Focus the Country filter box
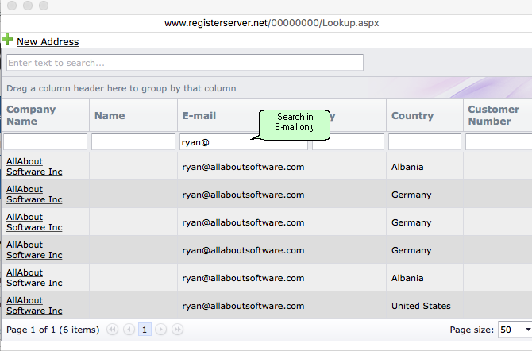The image size is (532, 351). (424, 142)
